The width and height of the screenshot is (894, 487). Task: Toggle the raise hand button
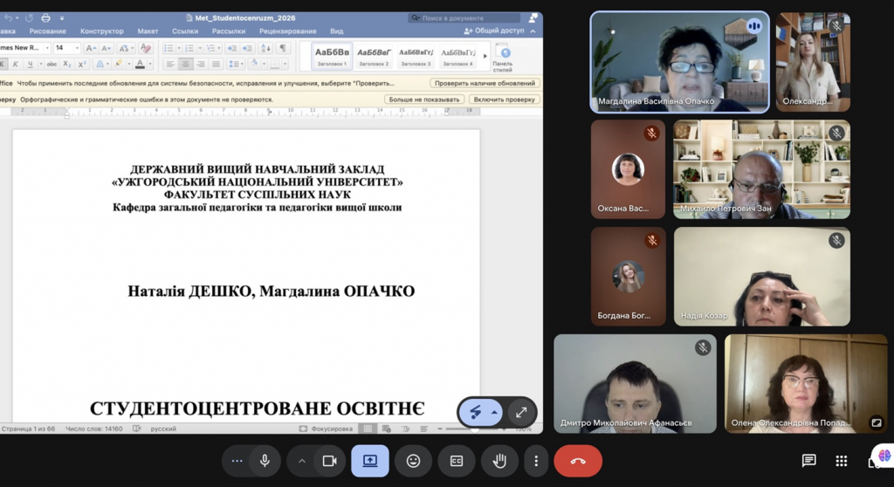[500, 461]
